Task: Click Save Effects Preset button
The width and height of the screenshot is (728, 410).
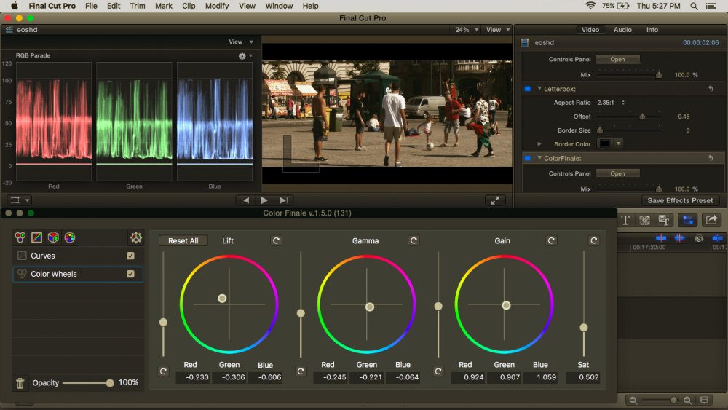Action: pos(679,200)
